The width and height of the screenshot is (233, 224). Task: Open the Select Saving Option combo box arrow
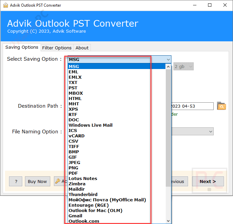[x=168, y=60]
